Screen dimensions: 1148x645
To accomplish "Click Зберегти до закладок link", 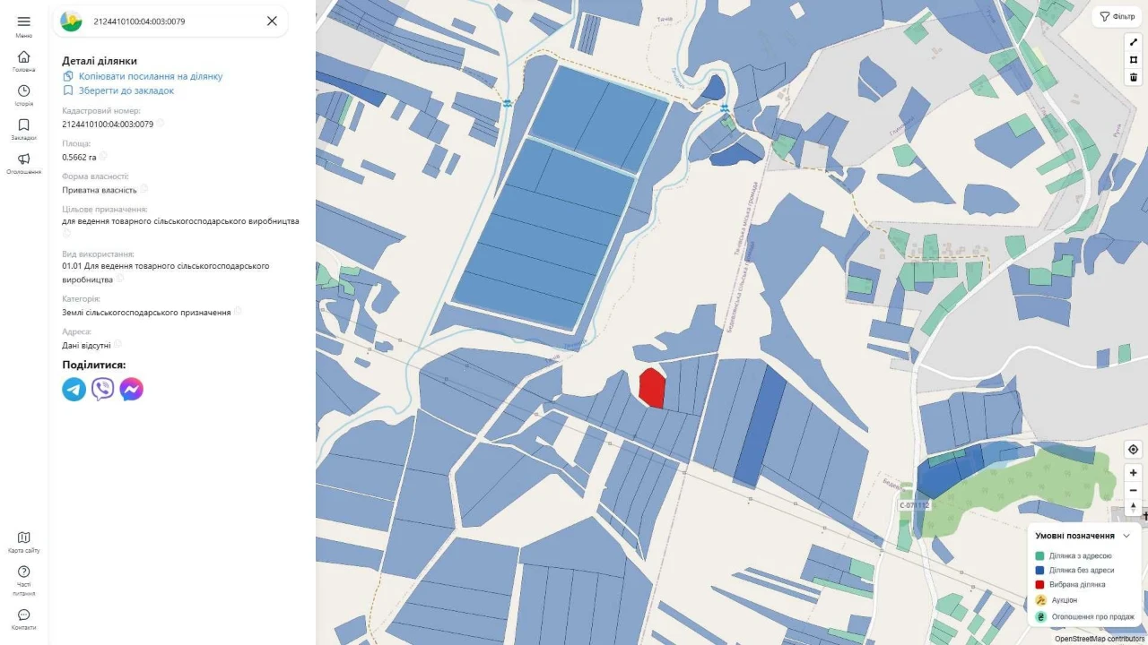I will pos(126,90).
